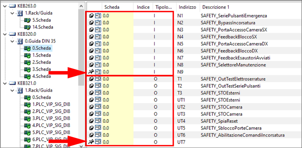The height and width of the screenshot is (148, 302).
Task: Click the output type icon of the T2 row
Action: pos(98,86)
